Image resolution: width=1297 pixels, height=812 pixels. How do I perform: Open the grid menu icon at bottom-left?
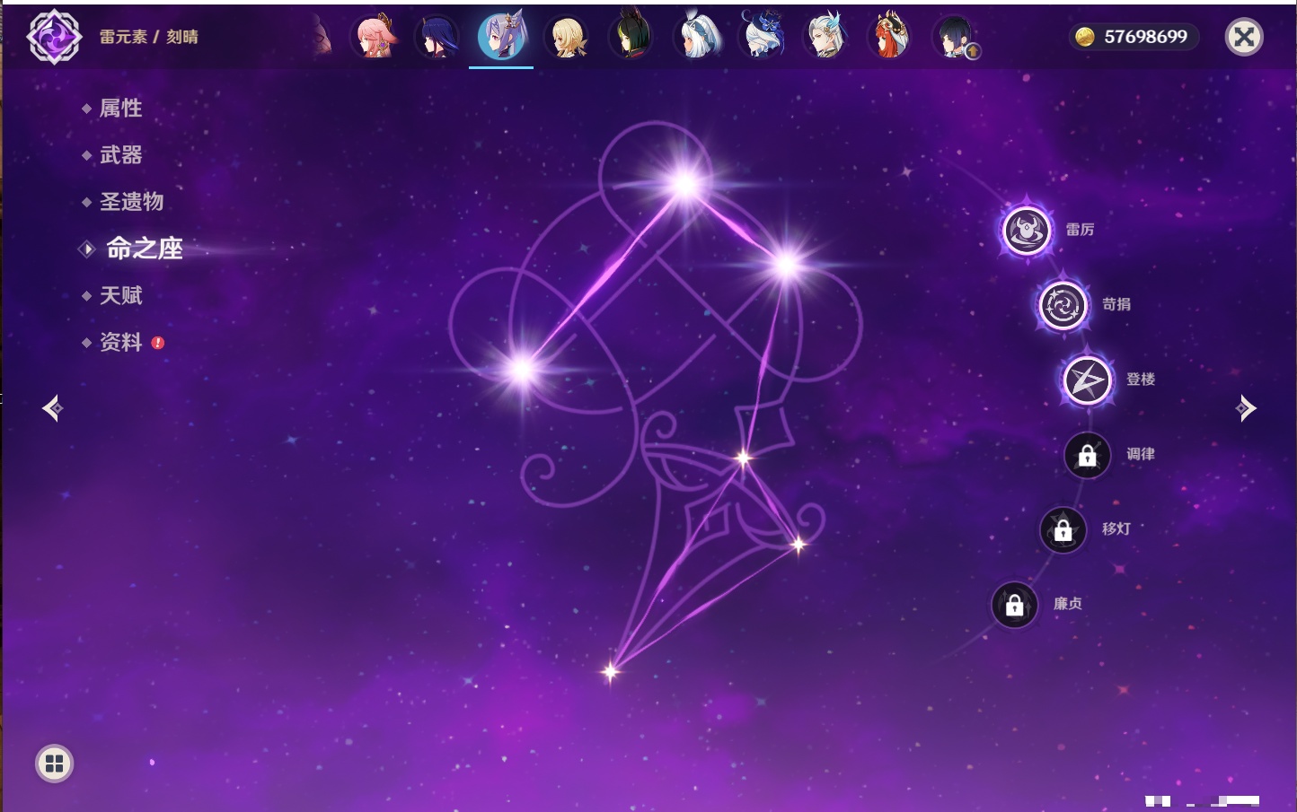click(54, 764)
